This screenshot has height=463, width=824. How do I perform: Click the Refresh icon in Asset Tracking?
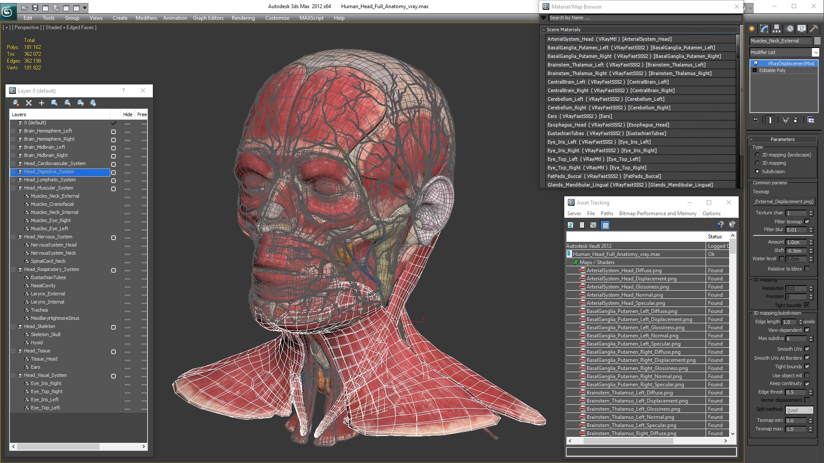(570, 225)
